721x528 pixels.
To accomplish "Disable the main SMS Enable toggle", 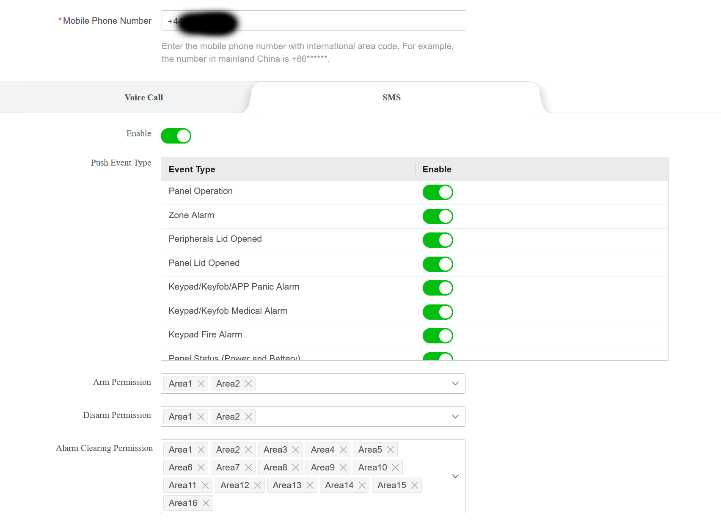I will click(x=176, y=136).
